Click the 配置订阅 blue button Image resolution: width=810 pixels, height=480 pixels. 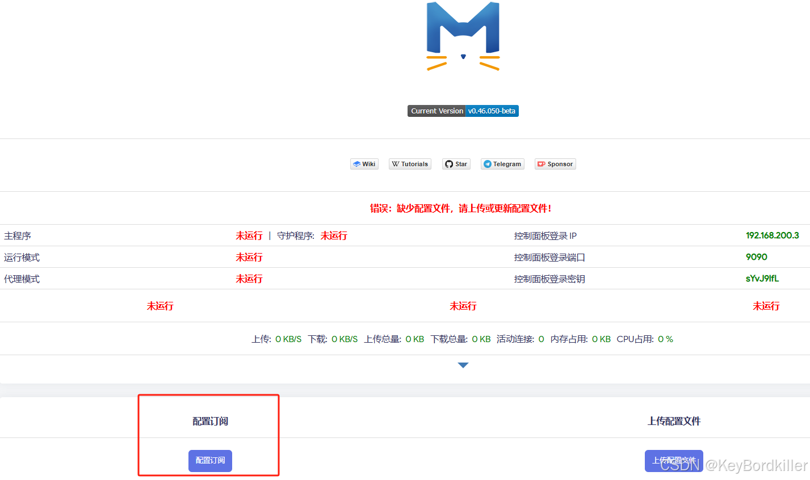(210, 460)
